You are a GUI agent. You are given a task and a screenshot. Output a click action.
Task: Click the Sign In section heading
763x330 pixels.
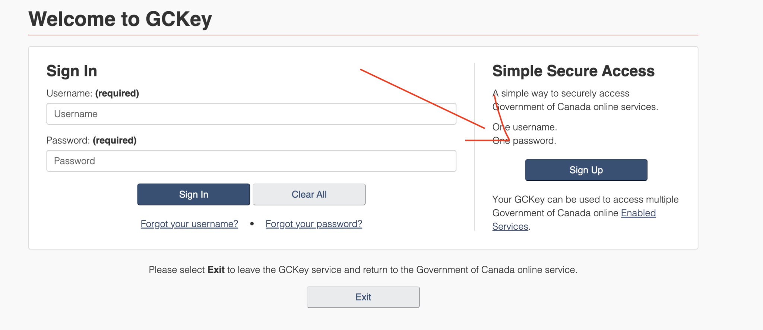72,70
